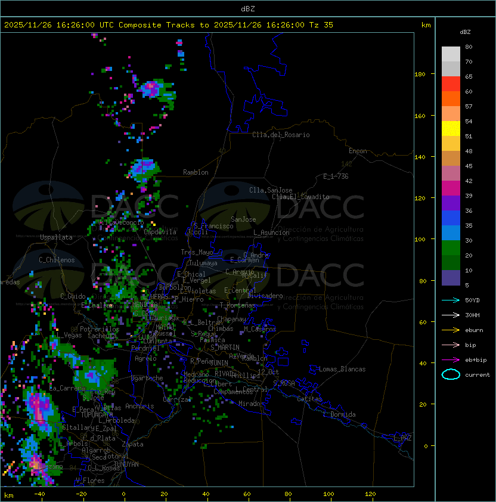Click the Clla.del_Rosario place label

(281, 135)
